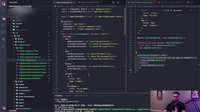Open left editor group more actions

[x=122, y=2]
